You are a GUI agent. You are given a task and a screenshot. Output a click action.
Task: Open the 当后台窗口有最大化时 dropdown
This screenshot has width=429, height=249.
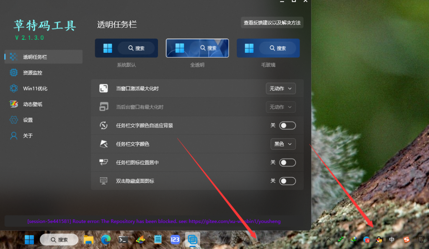click(x=281, y=107)
